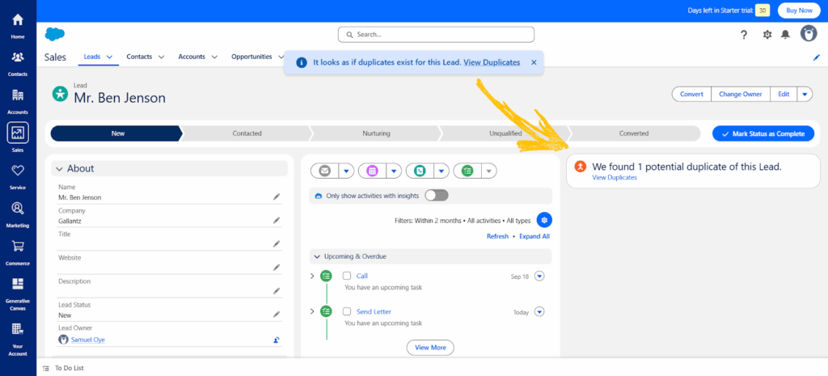Image resolution: width=828 pixels, height=376 pixels.
Task: Open the setup gear icon
Action: pos(767,34)
